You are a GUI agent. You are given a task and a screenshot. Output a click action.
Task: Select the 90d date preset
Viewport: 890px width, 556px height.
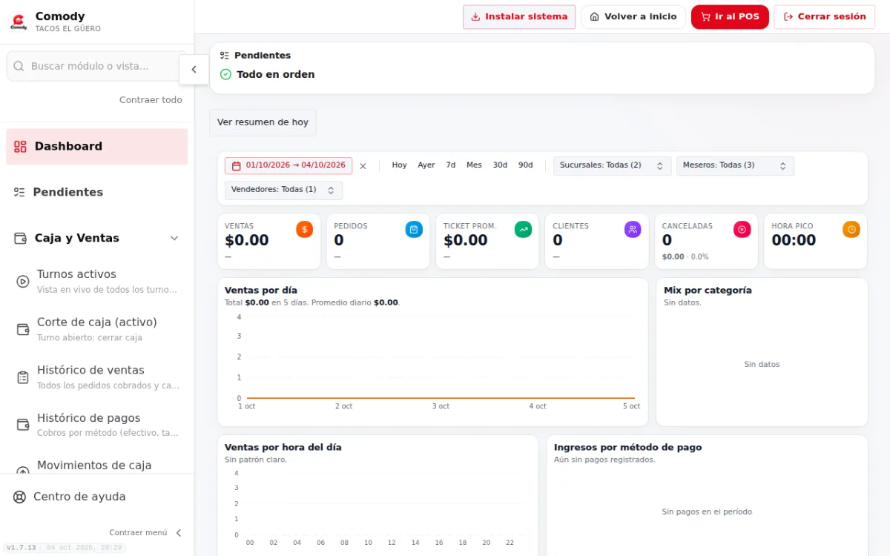click(x=525, y=165)
